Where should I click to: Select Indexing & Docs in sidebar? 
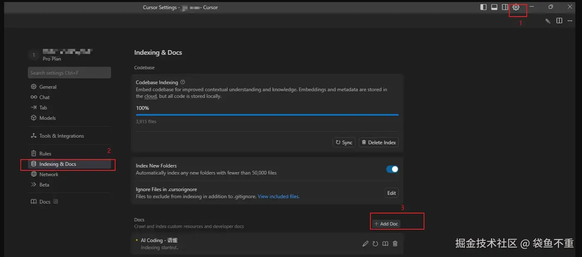point(69,164)
